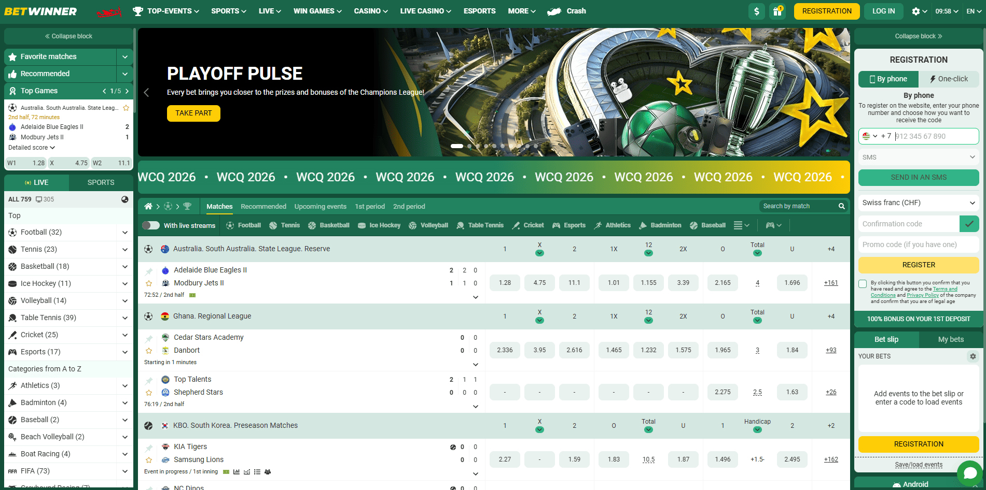The width and height of the screenshot is (986, 490).
Task: Check the Terms and Conditions agreement checkbox
Action: (863, 284)
